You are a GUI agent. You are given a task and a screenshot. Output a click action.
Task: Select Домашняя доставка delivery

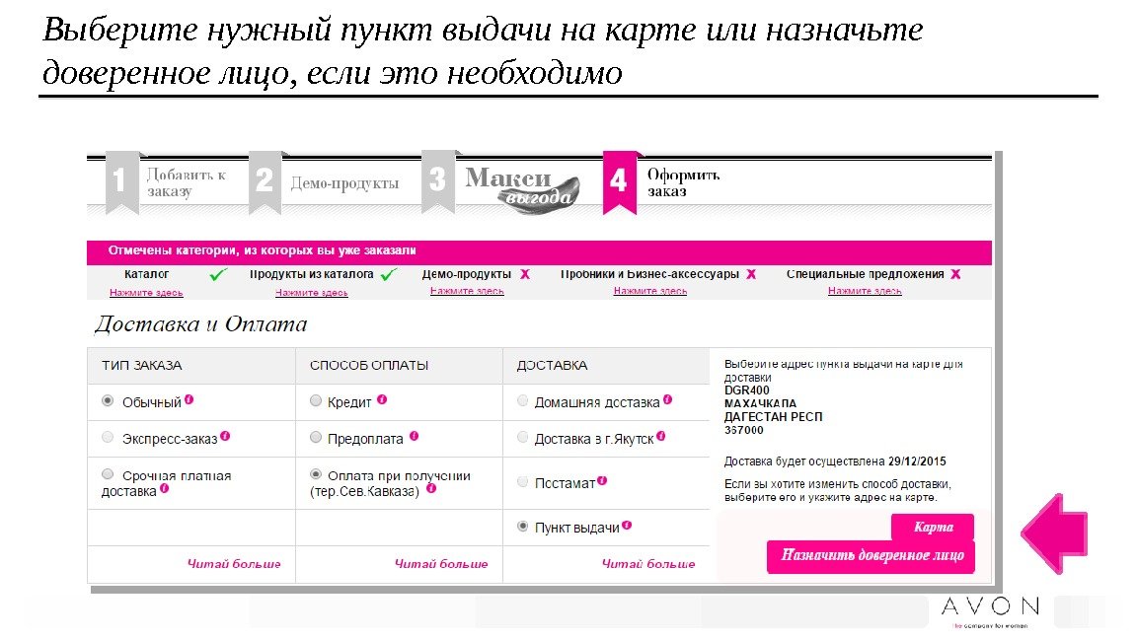pos(522,400)
